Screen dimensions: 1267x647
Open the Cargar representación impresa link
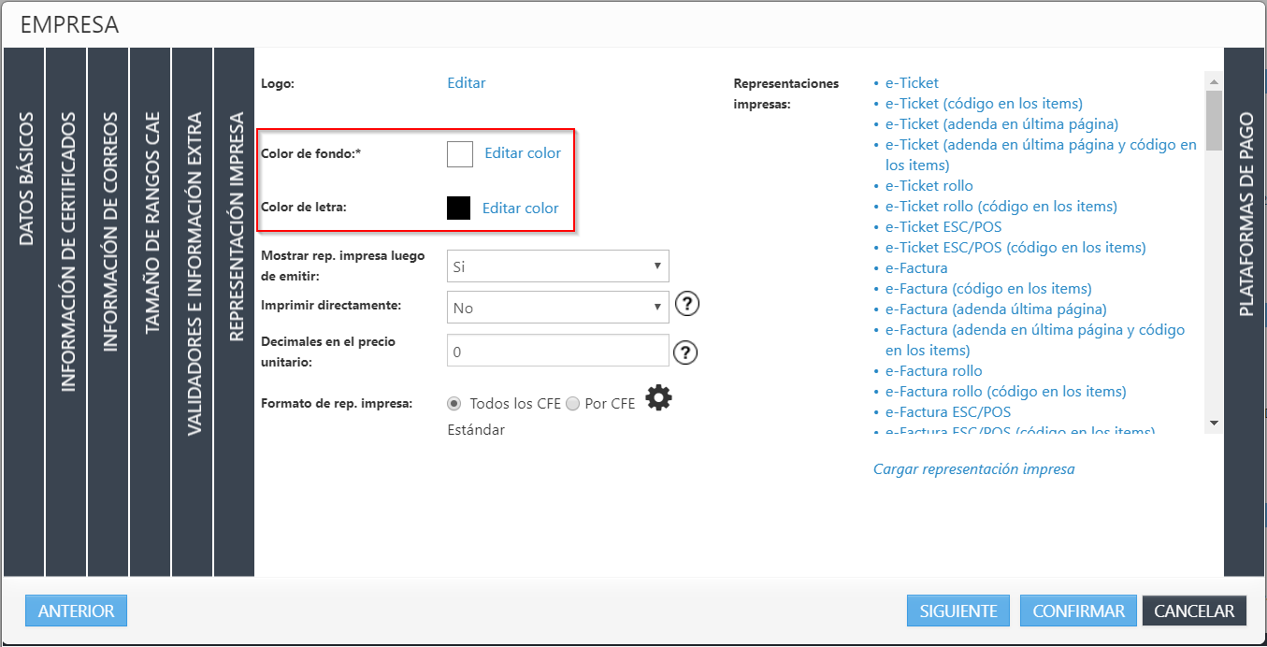pyautogui.click(x=973, y=469)
